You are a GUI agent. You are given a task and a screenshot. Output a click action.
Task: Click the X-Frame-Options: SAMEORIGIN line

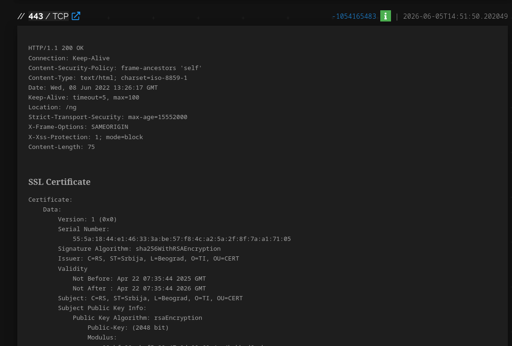(x=78, y=127)
